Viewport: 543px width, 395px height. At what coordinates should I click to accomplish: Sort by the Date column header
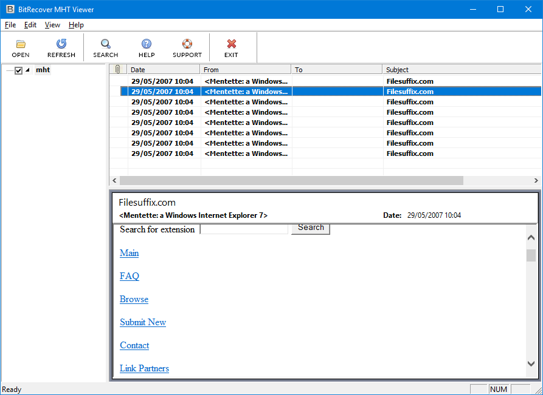point(164,69)
